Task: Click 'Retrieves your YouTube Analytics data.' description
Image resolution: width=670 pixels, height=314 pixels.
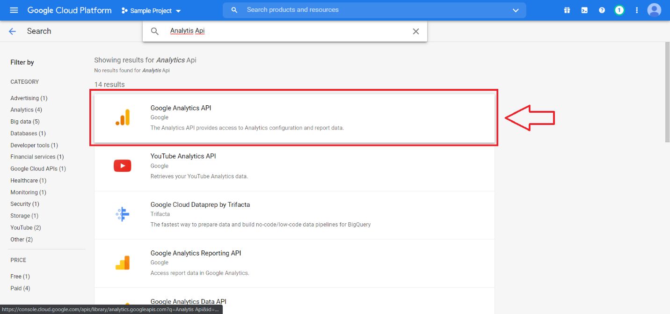Action: 199,176
